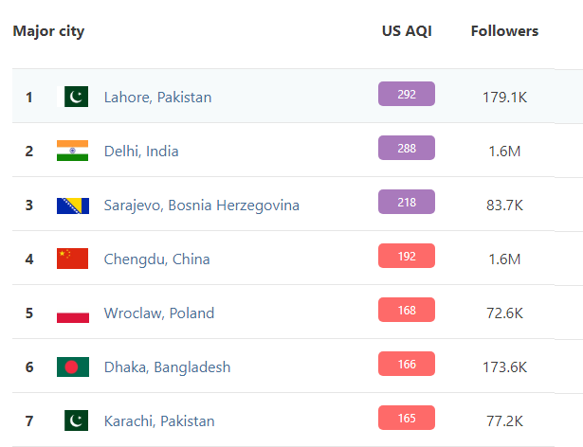
Task: Open the Karachi, Pakistan link
Action: (x=159, y=420)
